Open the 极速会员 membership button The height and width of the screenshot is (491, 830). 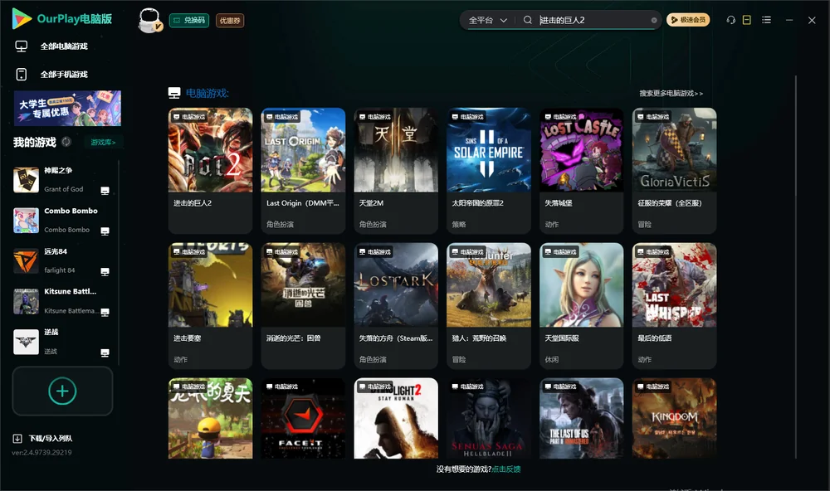point(688,20)
